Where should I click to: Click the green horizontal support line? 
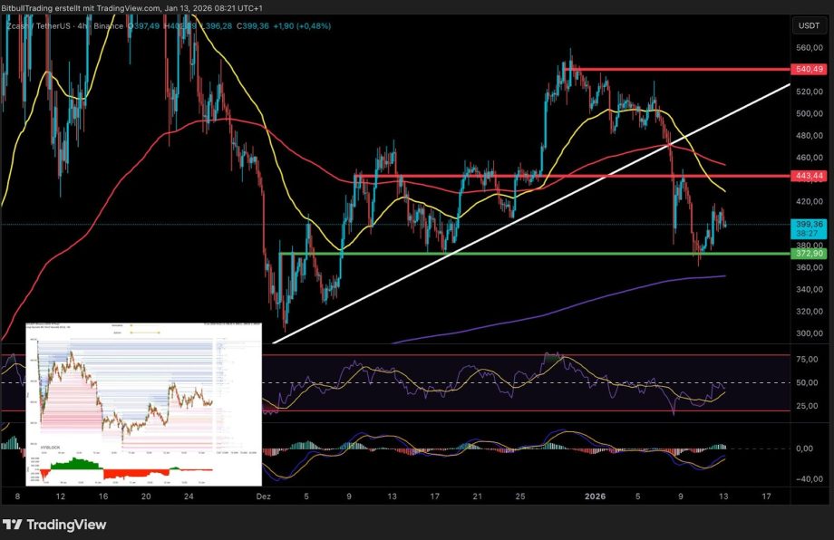click(x=544, y=254)
